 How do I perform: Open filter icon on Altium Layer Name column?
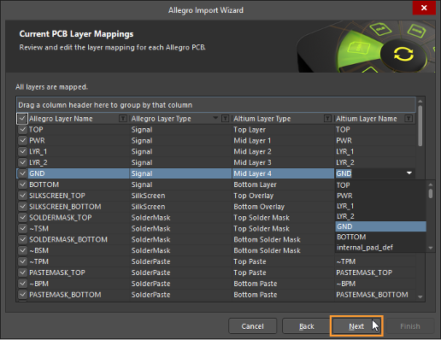[409, 119]
